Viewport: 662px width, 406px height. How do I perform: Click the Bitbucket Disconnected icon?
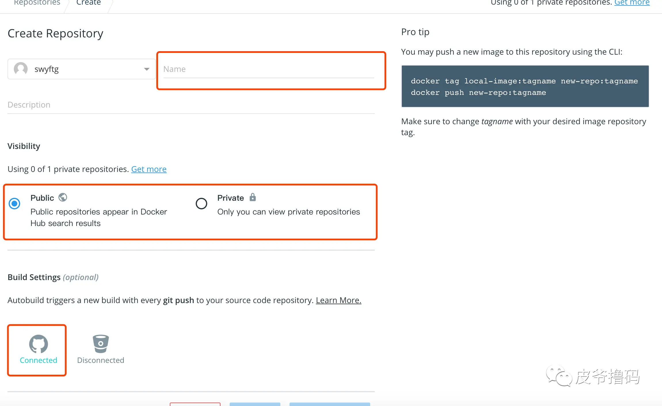[x=100, y=344]
